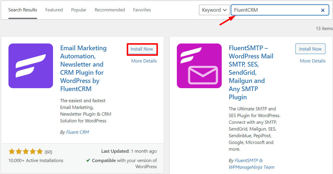The width and height of the screenshot is (333, 174).
Task: Open the FluentSMTP WordPress Mail SMTP title
Action: coord(251,72)
